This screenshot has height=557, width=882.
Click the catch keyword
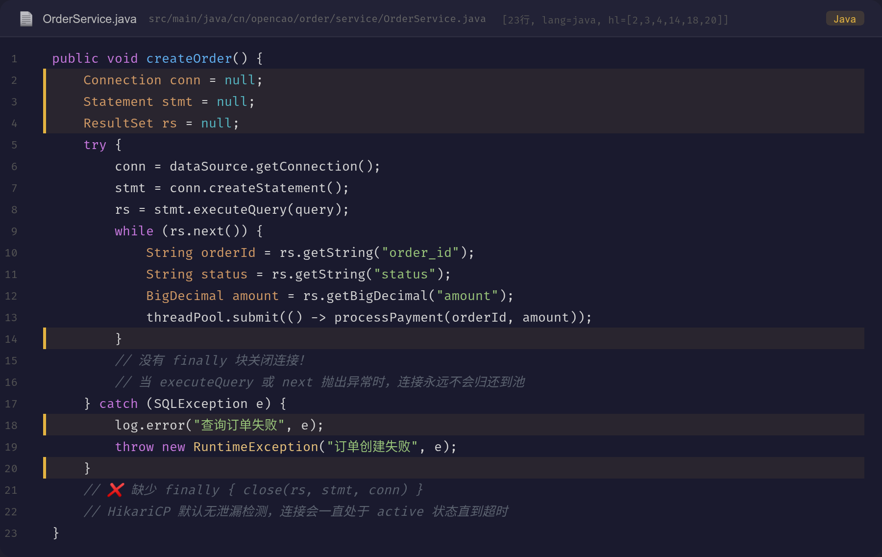(119, 404)
